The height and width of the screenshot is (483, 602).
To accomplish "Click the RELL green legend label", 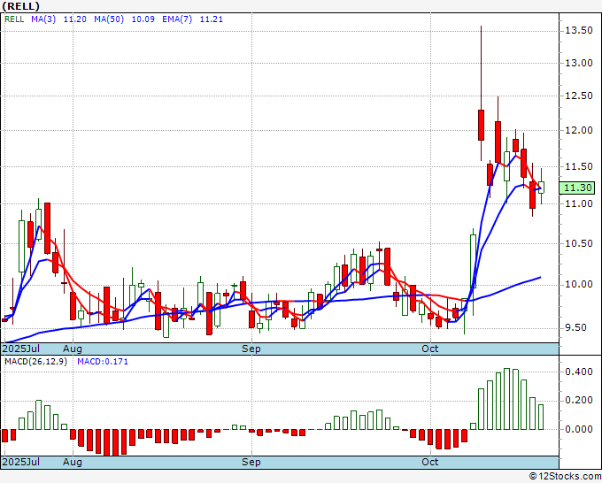I will [14, 19].
